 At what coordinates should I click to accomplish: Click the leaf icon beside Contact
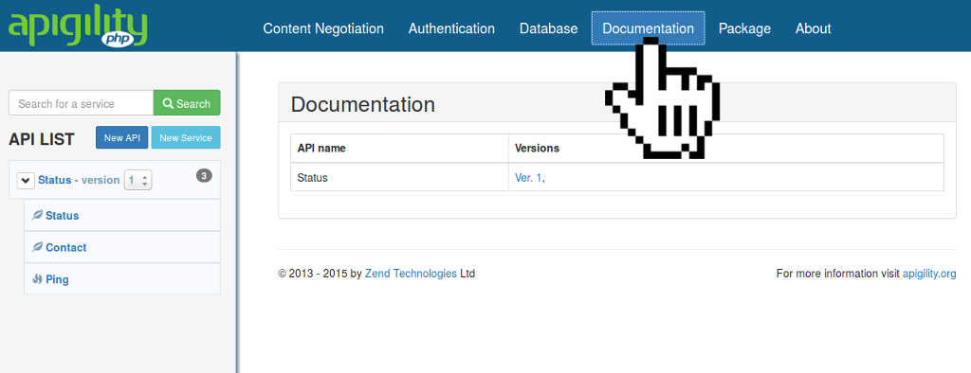pyautogui.click(x=37, y=247)
